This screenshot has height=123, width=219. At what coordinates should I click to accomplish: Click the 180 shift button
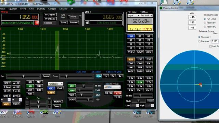tap(192, 22)
